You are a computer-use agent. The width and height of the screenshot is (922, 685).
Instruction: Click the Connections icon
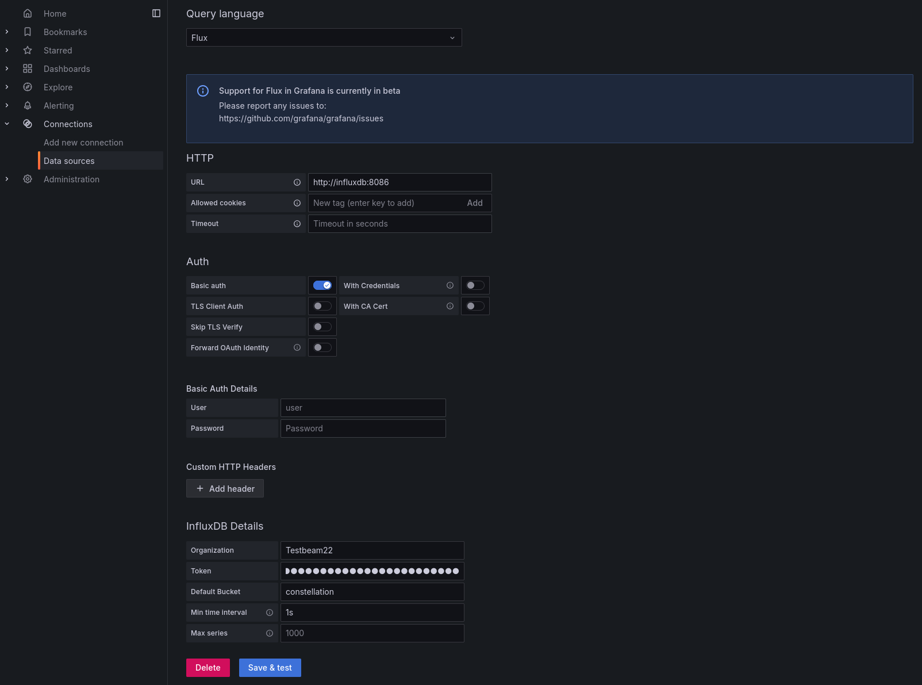28,124
